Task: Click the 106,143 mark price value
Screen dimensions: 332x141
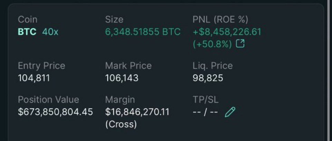Action: pos(122,78)
